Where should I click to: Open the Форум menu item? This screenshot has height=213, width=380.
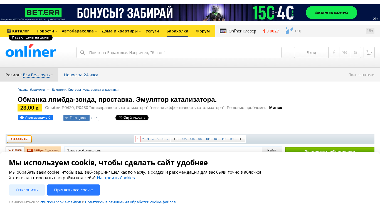click(x=203, y=31)
